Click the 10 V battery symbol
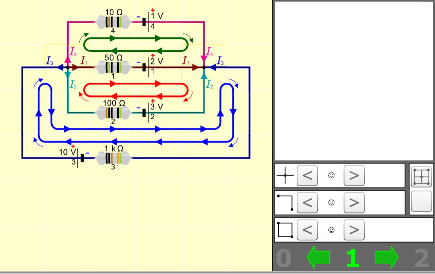 click(x=80, y=157)
